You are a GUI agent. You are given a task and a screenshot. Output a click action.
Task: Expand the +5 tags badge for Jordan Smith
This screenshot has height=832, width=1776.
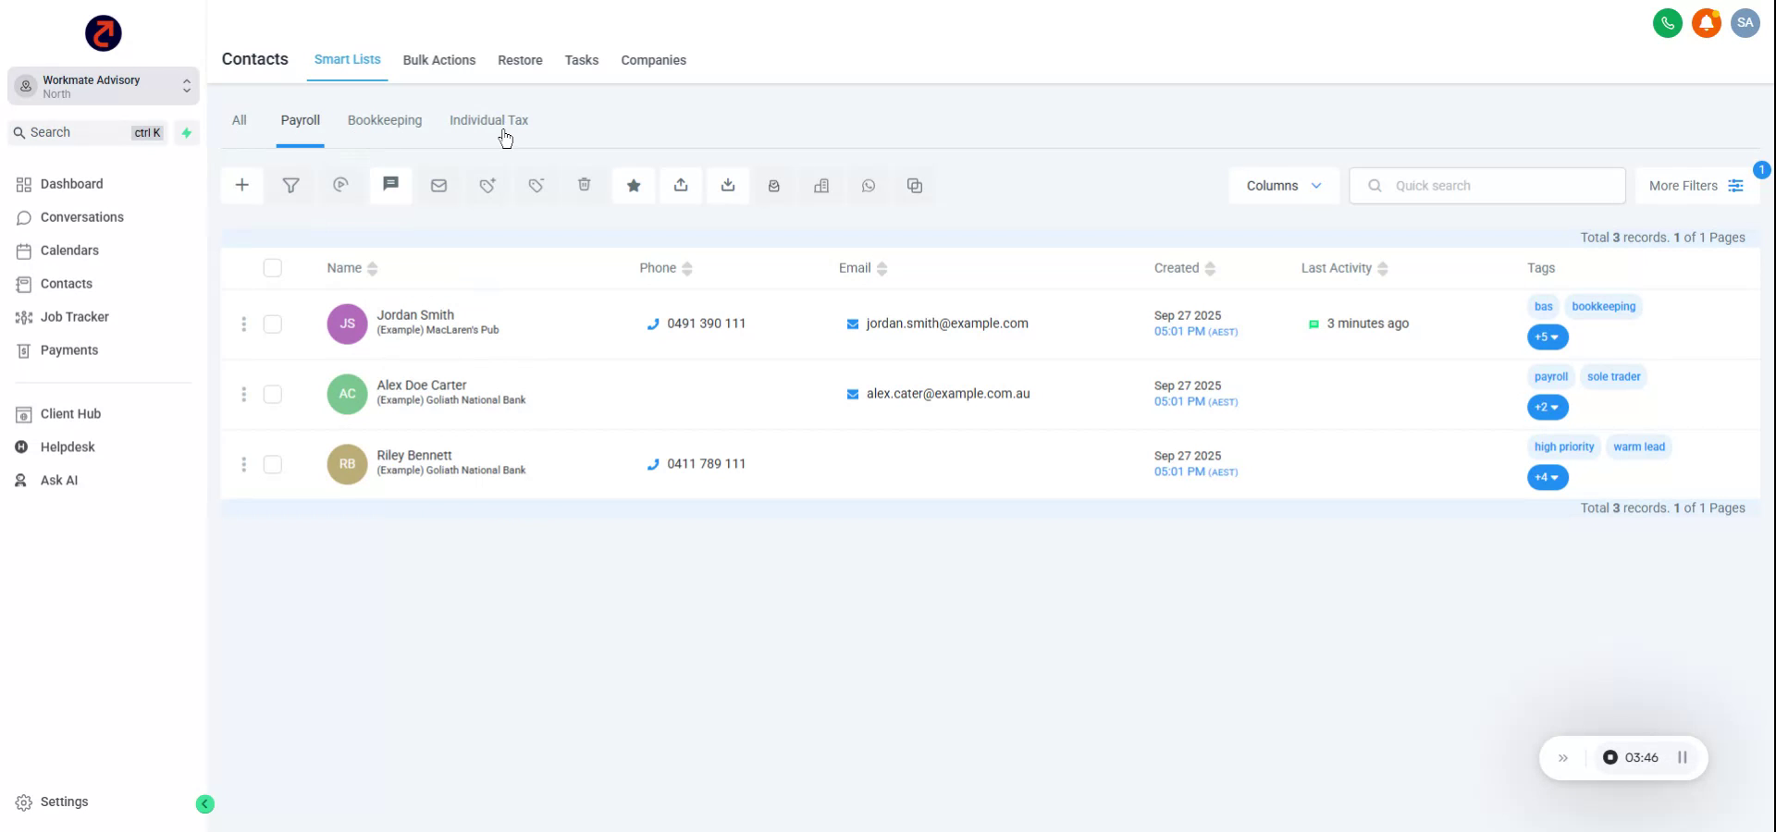pyautogui.click(x=1546, y=337)
